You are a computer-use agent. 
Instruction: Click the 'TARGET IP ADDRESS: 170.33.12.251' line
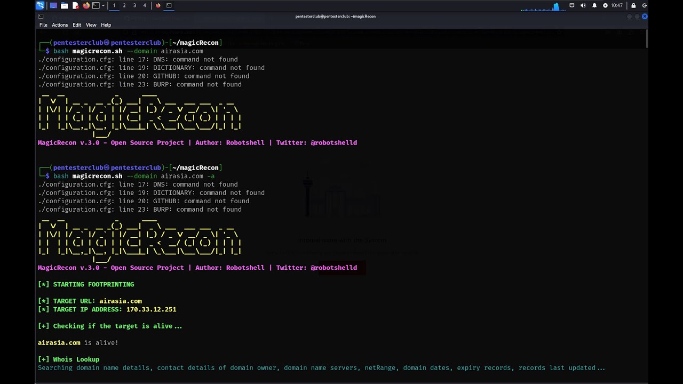coord(107,309)
